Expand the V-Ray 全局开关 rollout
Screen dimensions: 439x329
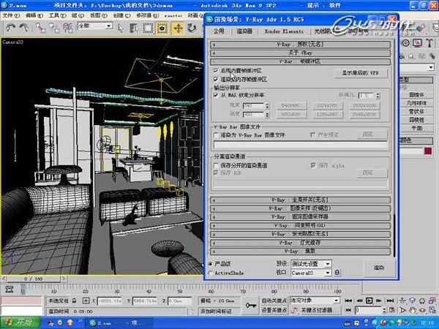click(301, 200)
